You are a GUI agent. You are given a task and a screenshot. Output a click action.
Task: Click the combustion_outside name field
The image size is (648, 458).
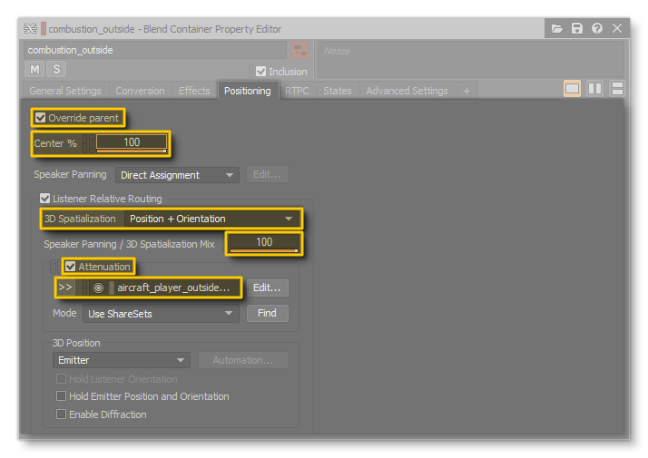tap(155, 50)
